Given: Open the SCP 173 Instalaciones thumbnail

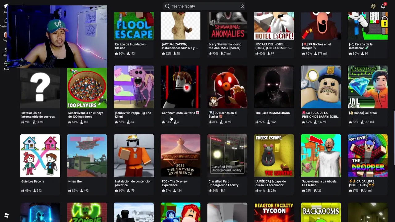Looking at the screenshot, I should [x=181, y=26].
